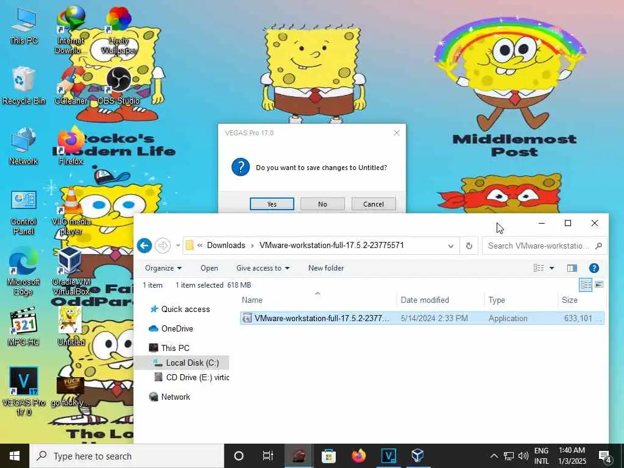Open volume control in system tray
This screenshot has width=624, height=468.
[x=523, y=456]
